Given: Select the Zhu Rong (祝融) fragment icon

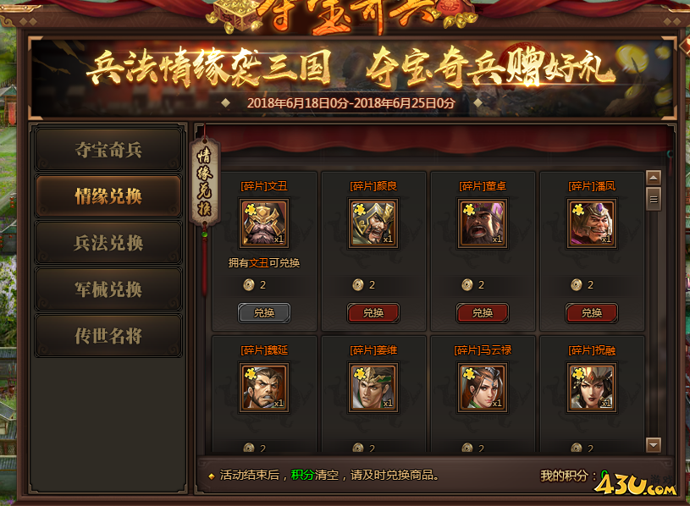Looking at the screenshot, I should 592,388.
